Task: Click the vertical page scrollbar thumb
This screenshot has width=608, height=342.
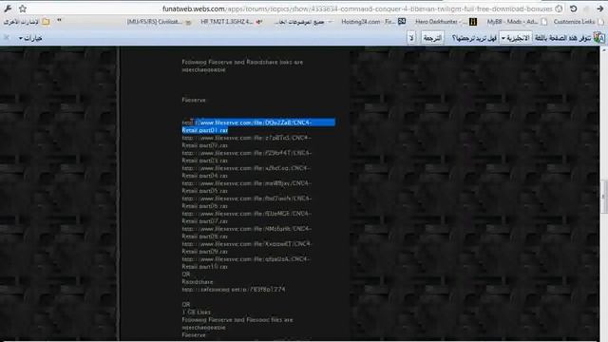Action: (604, 197)
